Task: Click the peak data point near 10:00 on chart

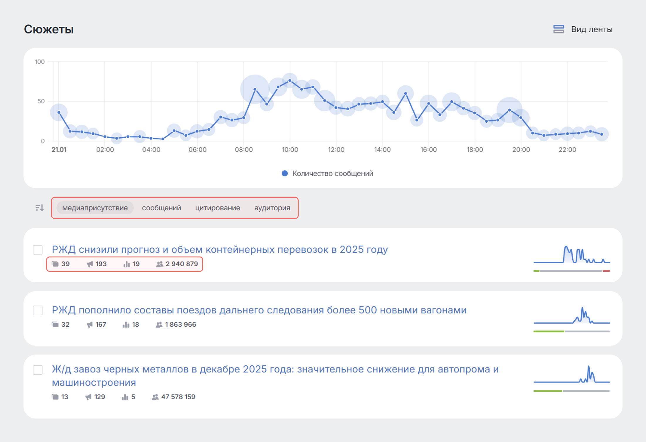Action: pos(290,80)
